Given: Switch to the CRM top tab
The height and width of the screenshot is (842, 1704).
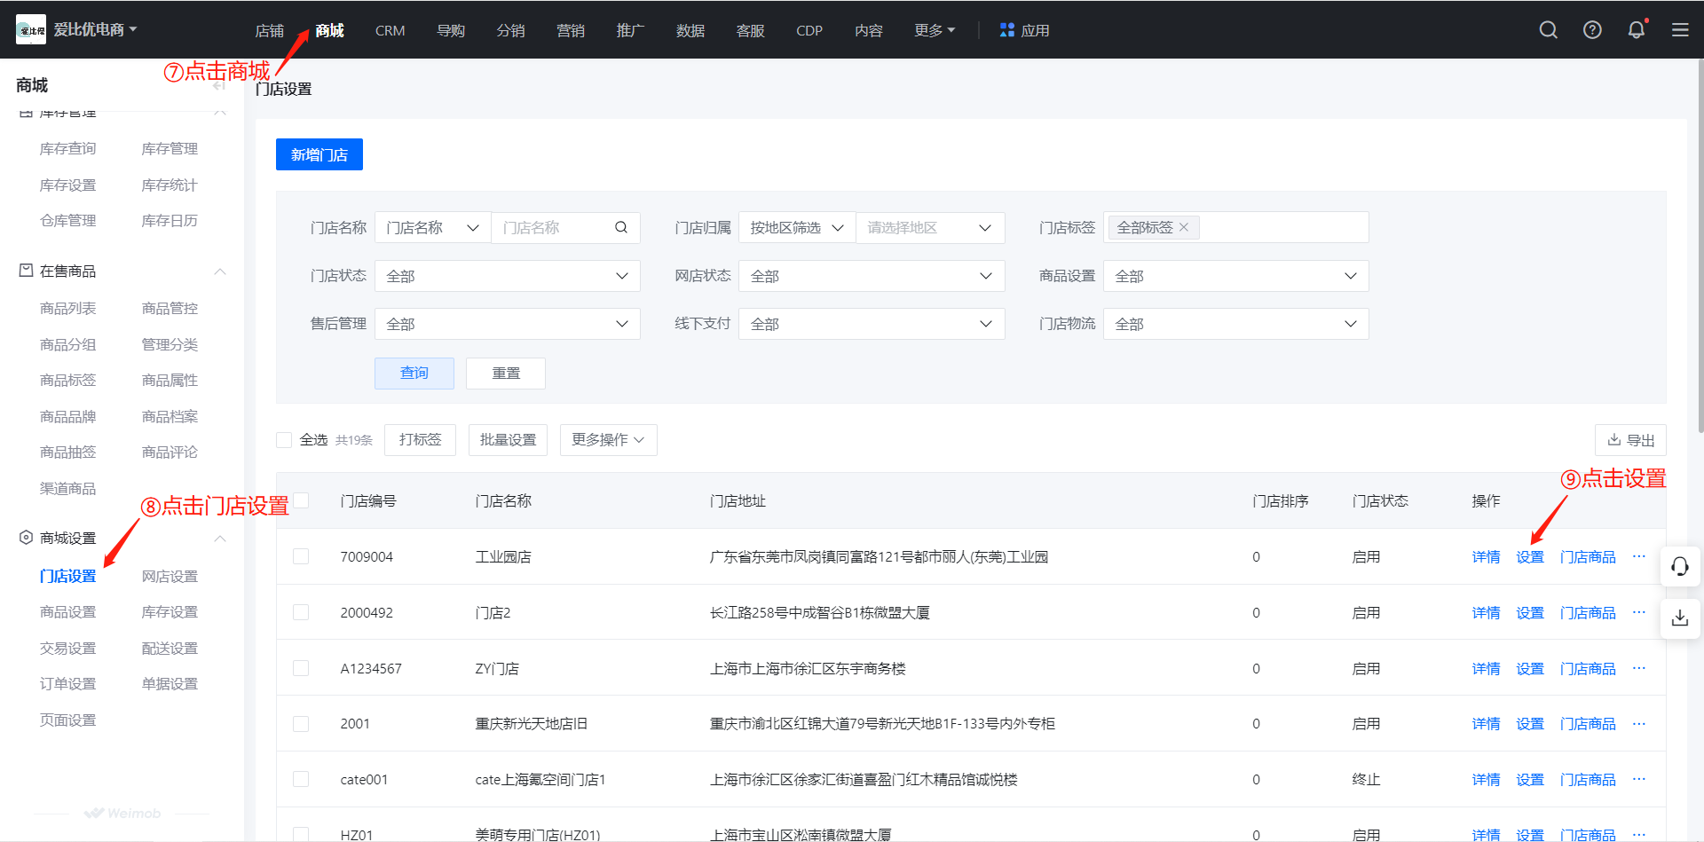Looking at the screenshot, I should pos(390,30).
